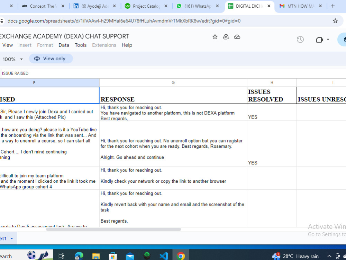The height and width of the screenshot is (260, 346).
Task: Select column F header
Action: 49,83
